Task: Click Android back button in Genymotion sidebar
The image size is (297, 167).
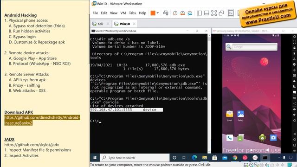Action: (x=294, y=134)
